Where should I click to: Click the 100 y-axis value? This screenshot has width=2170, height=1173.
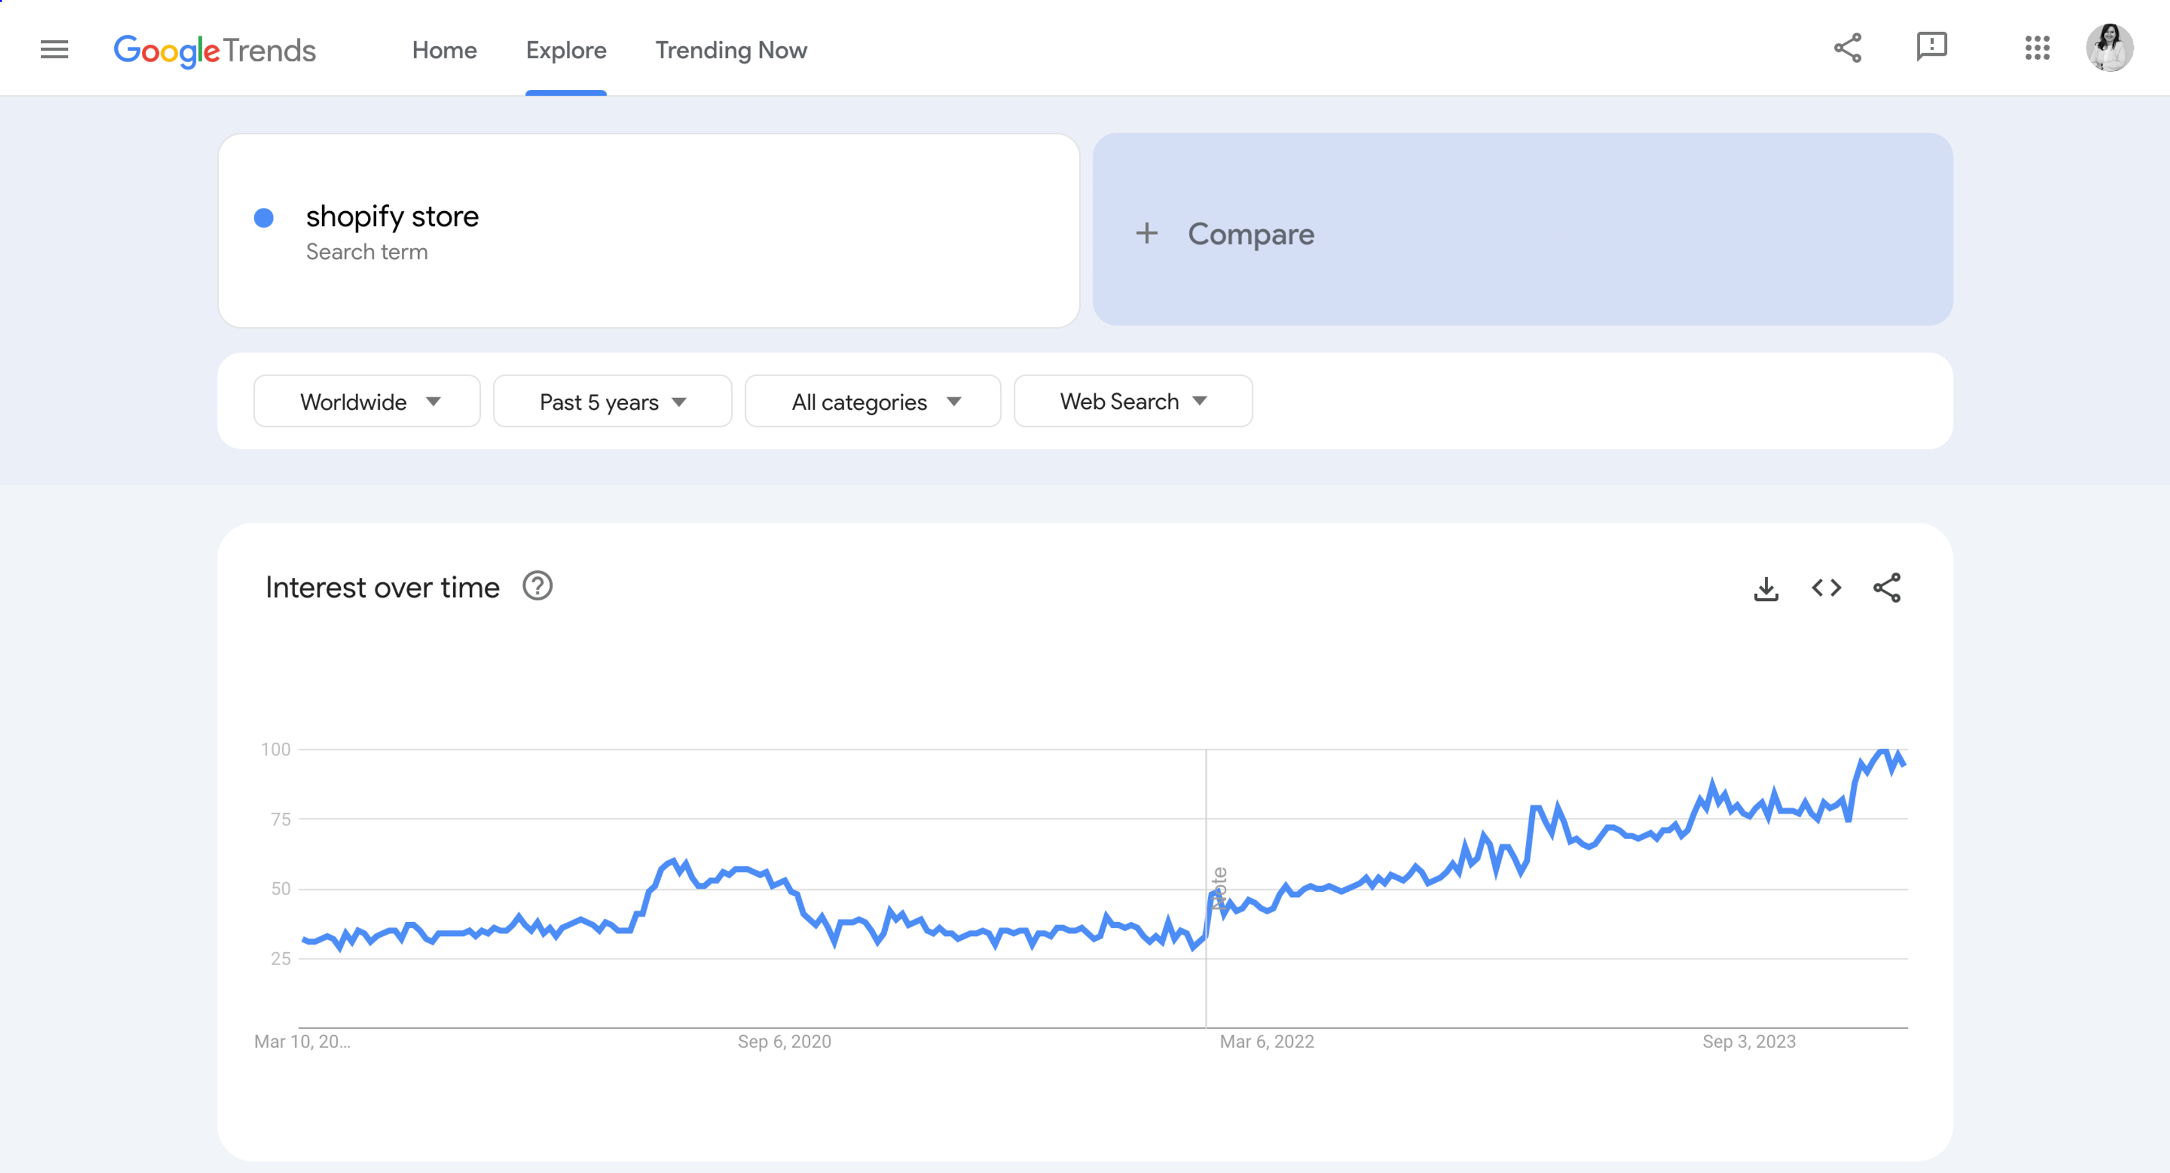click(275, 749)
